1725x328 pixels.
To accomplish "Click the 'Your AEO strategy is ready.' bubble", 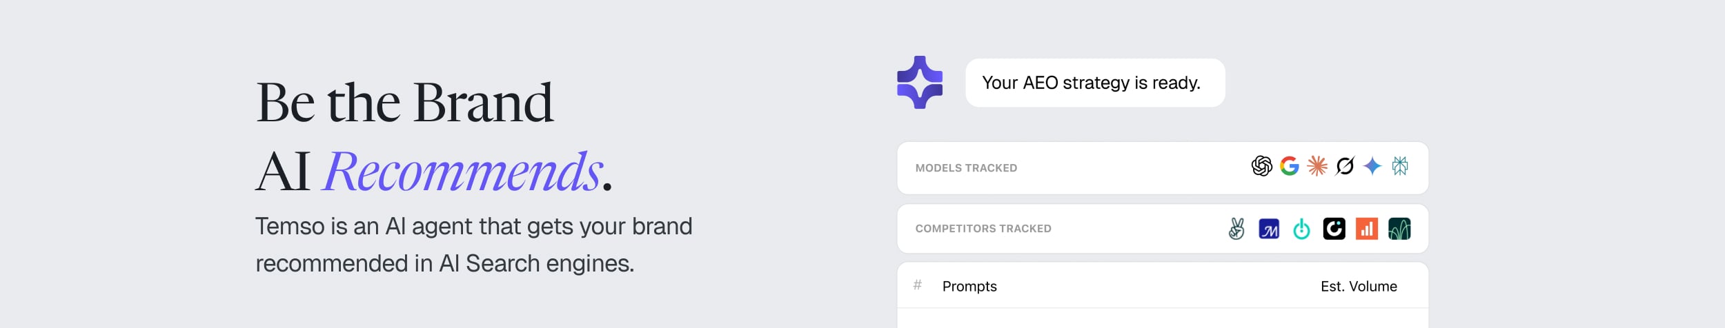I will (x=1094, y=83).
